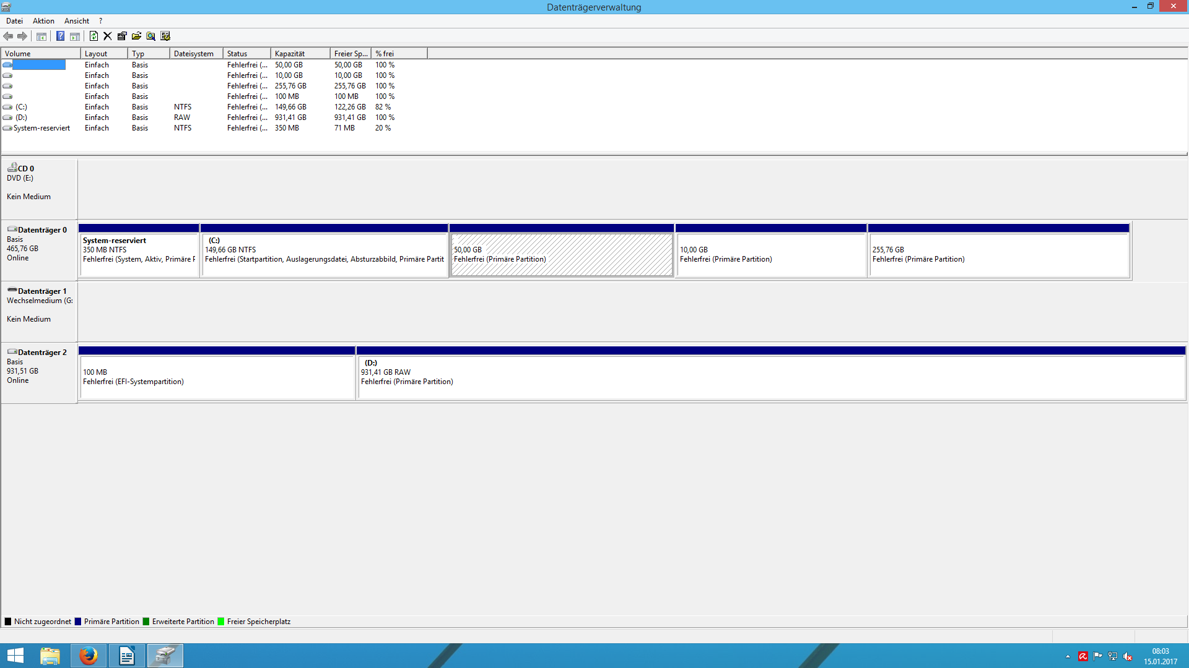Click the Avira tray icon
Image resolution: width=1189 pixels, height=668 pixels.
(x=1083, y=657)
